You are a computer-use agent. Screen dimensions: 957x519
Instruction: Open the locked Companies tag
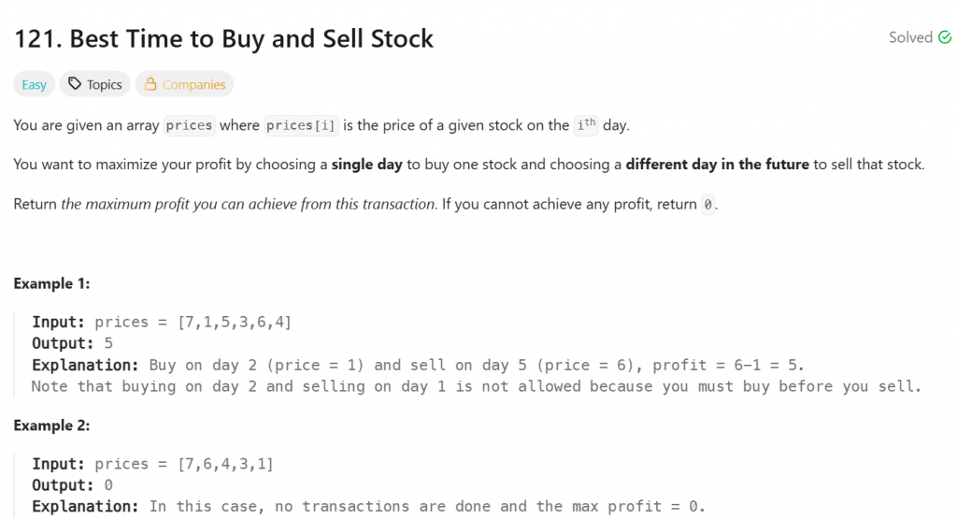(184, 84)
